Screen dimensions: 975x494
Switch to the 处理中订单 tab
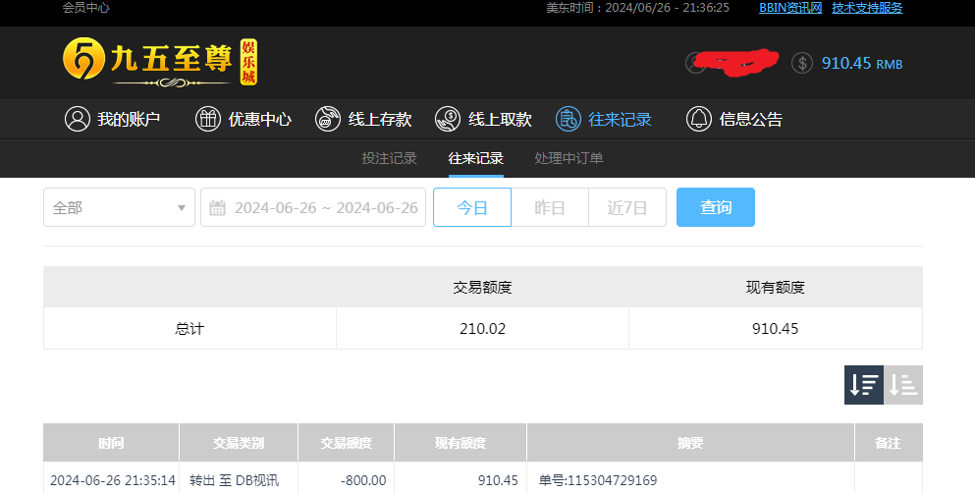tap(569, 158)
